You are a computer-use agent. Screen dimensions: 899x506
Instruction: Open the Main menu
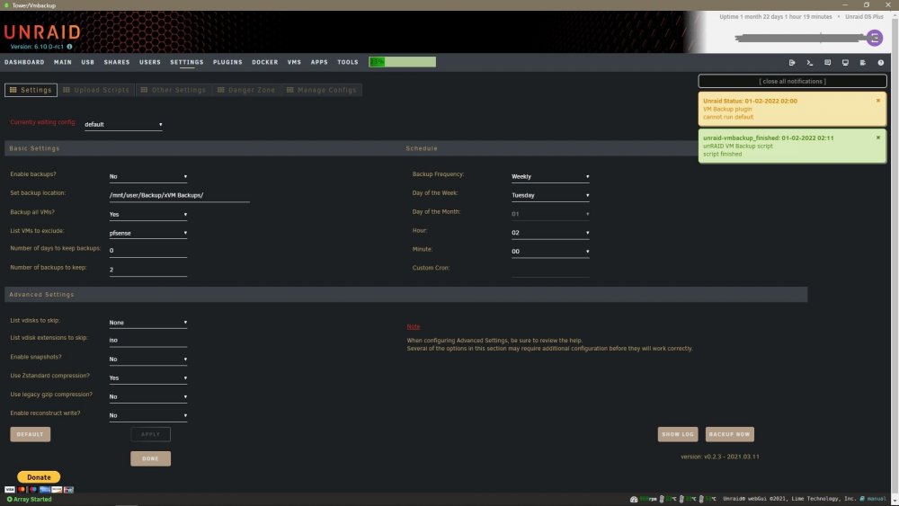click(63, 62)
